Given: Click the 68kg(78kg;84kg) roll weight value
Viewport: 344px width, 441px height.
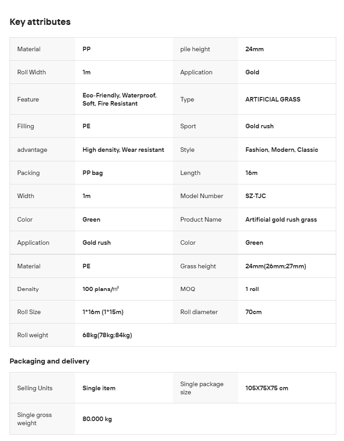Looking at the screenshot, I should pyautogui.click(x=107, y=335).
